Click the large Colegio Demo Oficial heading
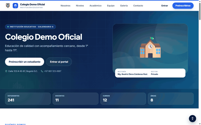201x125 pixels. pos(44,37)
